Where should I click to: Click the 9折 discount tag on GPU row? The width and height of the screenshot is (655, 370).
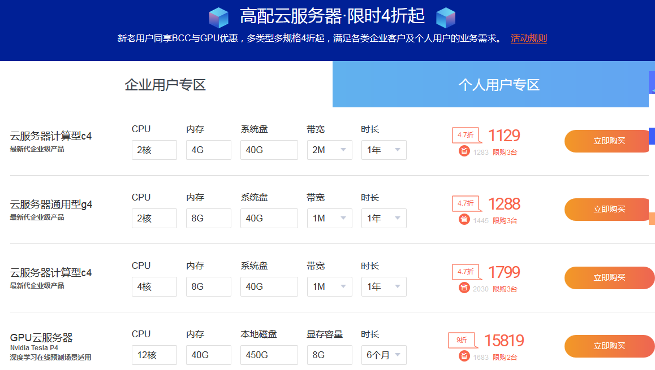coord(462,340)
